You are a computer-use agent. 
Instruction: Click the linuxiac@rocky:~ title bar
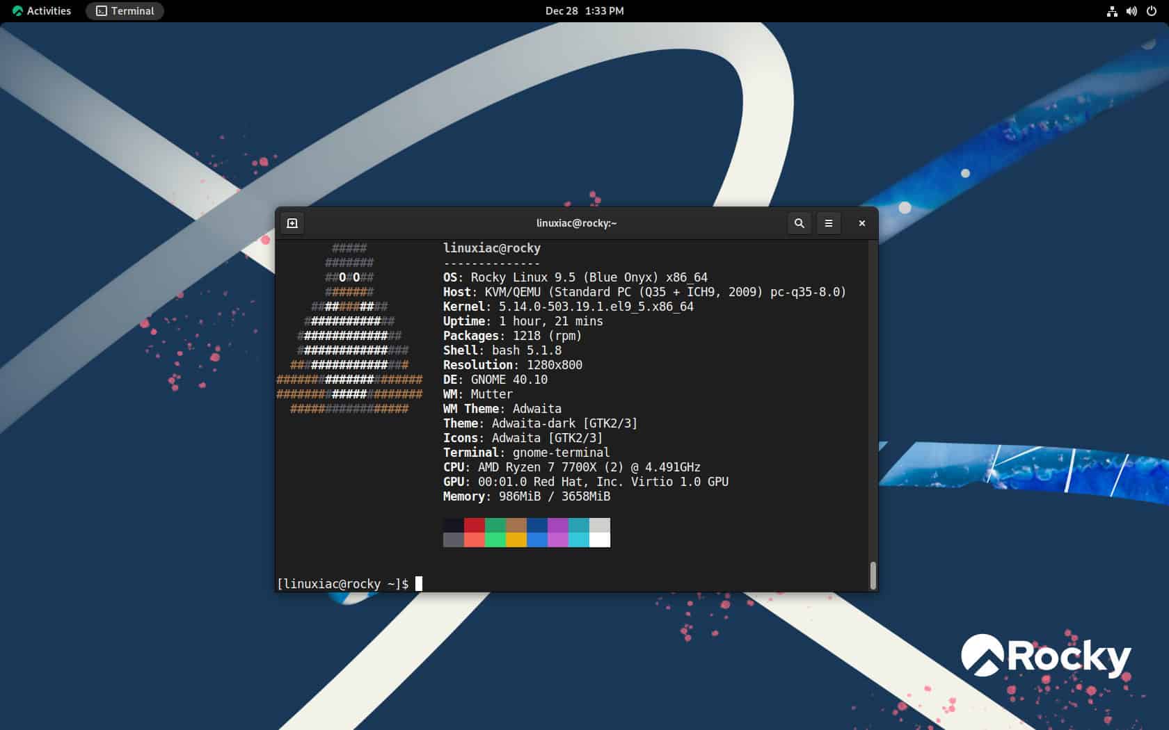point(576,223)
